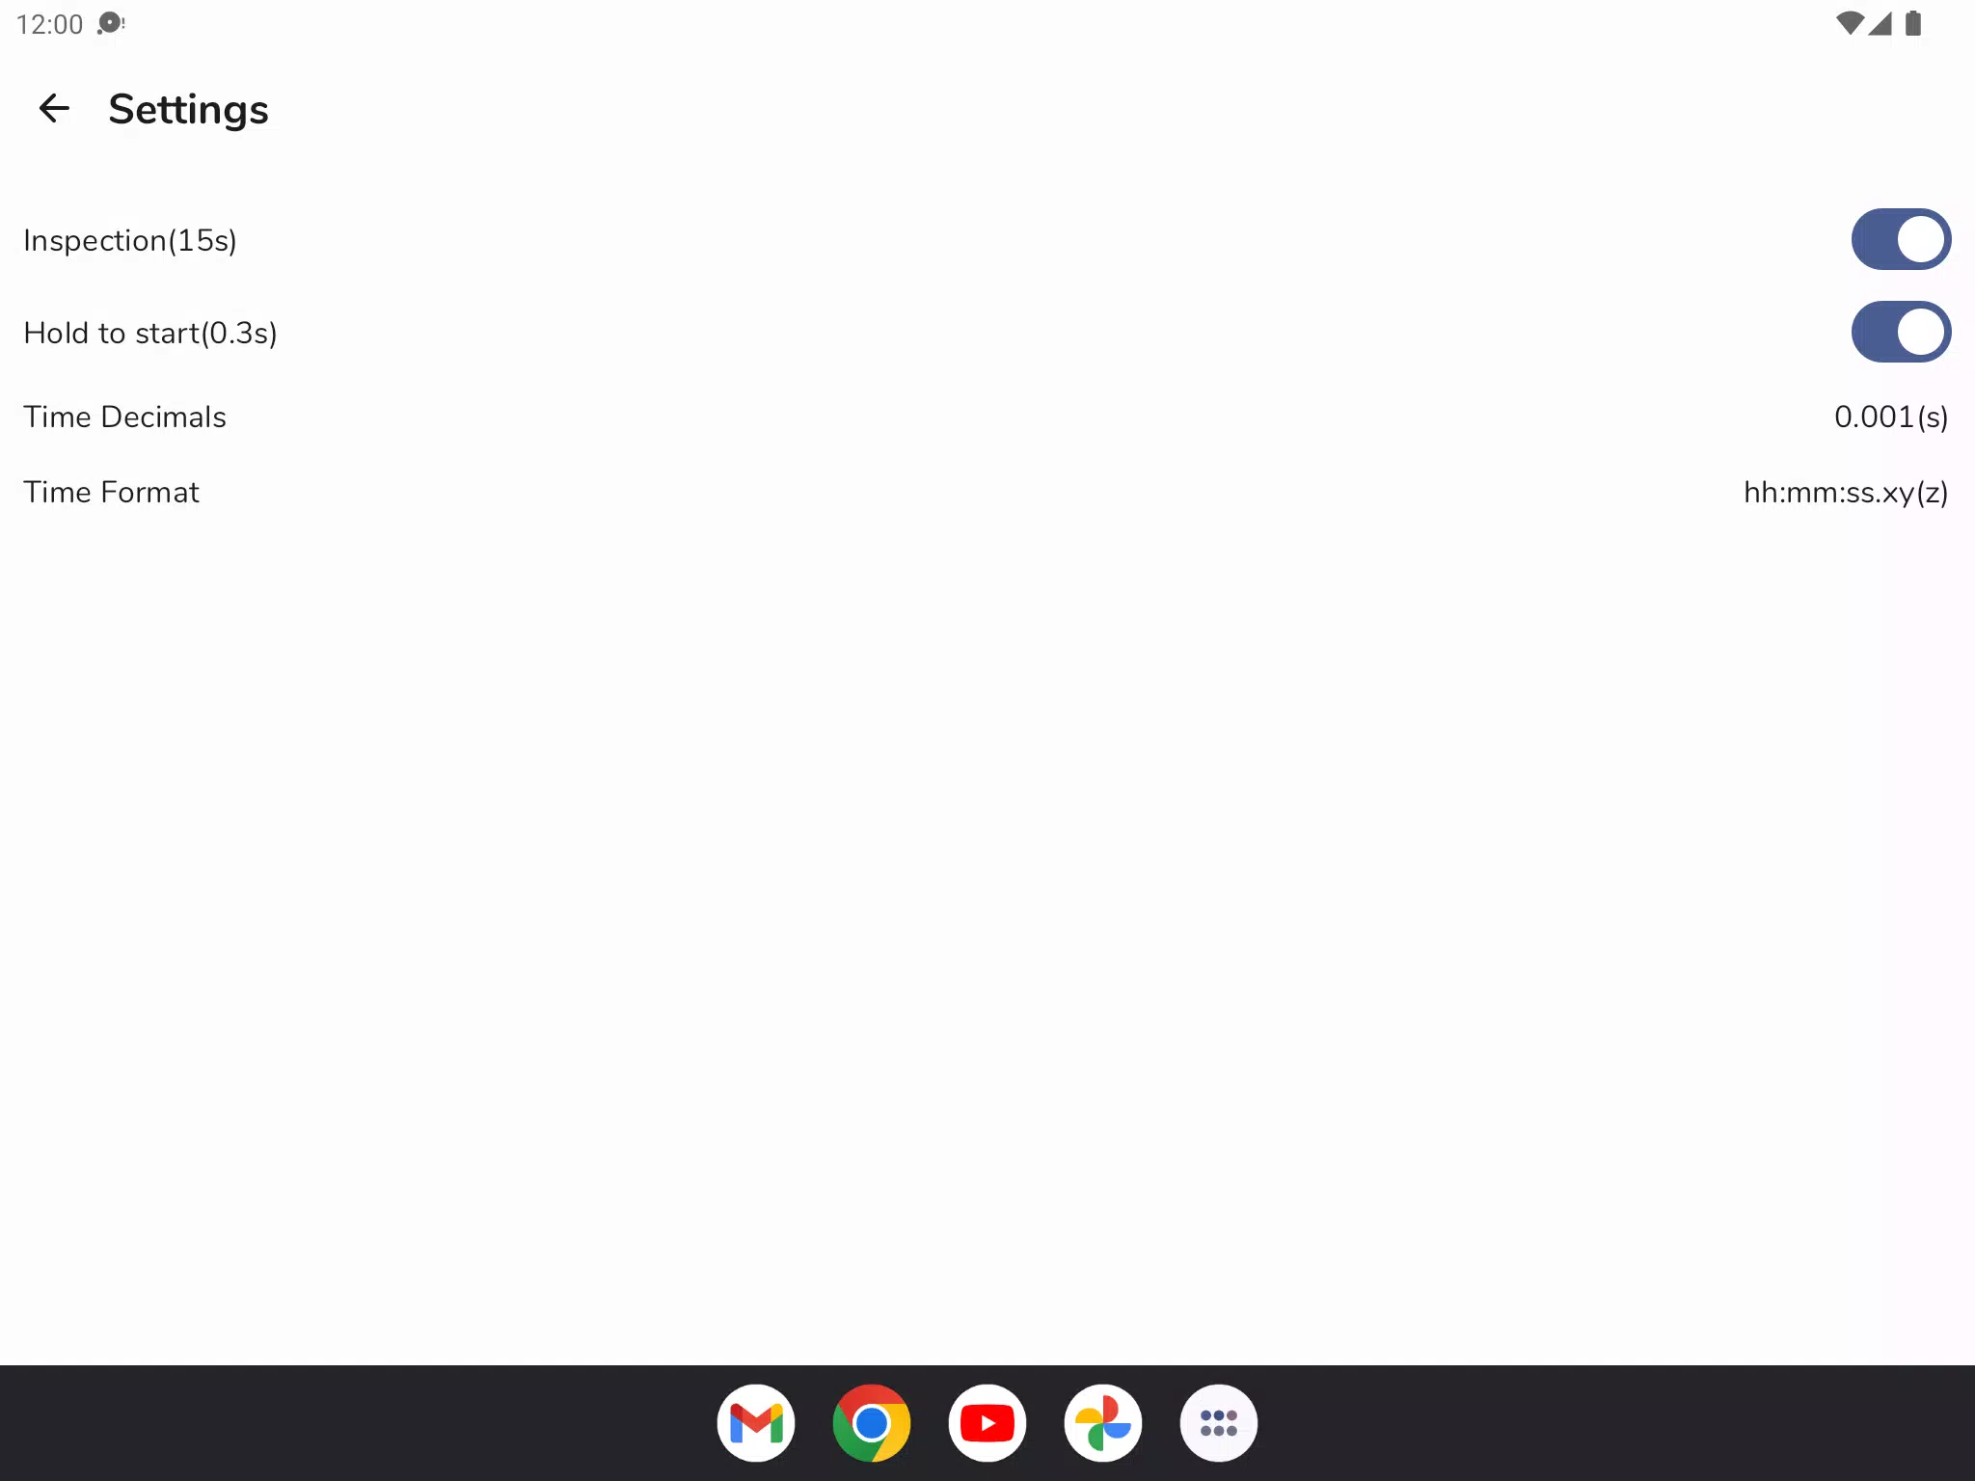Open the app drawer grid icon
This screenshot has width=1975, height=1481.
pos(1219,1423)
